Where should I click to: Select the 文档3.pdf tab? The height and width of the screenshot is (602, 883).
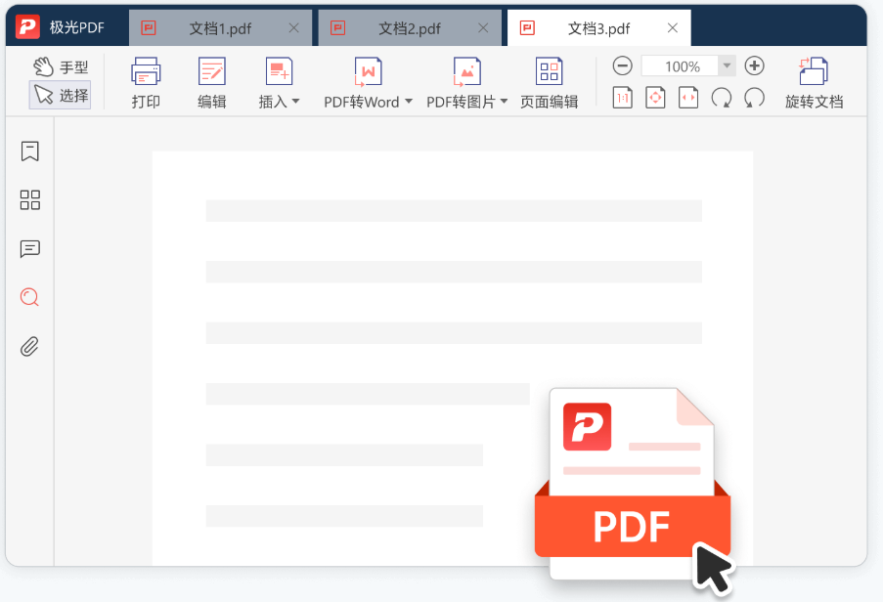pyautogui.click(x=599, y=28)
